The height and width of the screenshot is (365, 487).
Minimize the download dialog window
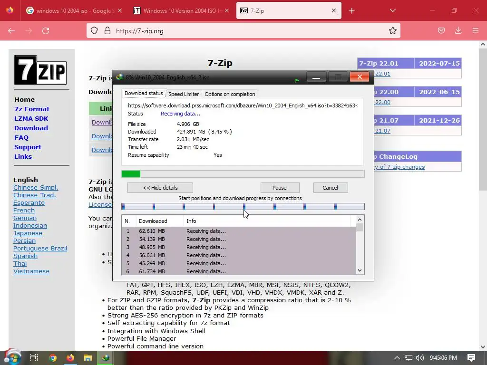[316, 77]
